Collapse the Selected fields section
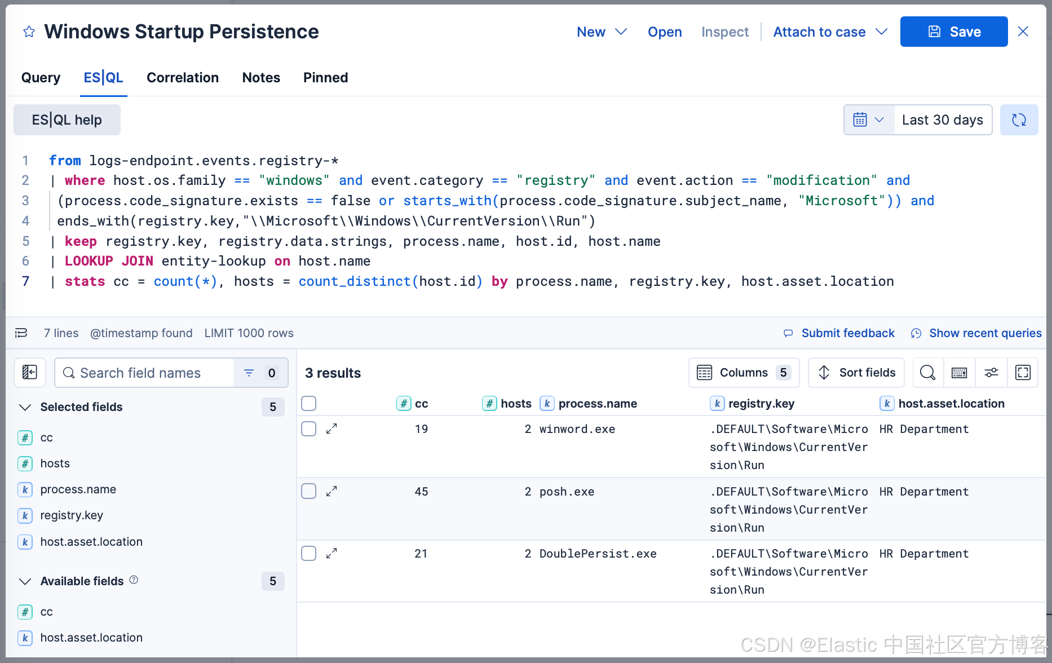Screen dimensions: 1052x663 tap(25, 407)
